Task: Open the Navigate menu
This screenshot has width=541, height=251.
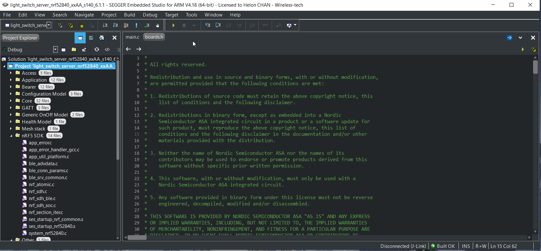Action: pyautogui.click(x=84, y=15)
